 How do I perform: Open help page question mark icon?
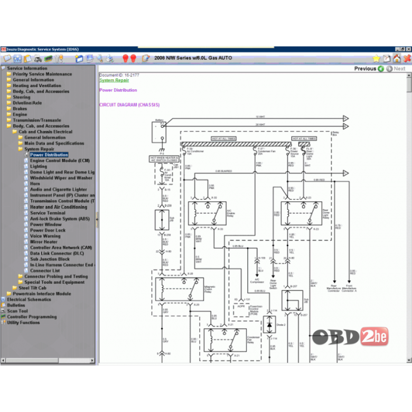coord(387,58)
